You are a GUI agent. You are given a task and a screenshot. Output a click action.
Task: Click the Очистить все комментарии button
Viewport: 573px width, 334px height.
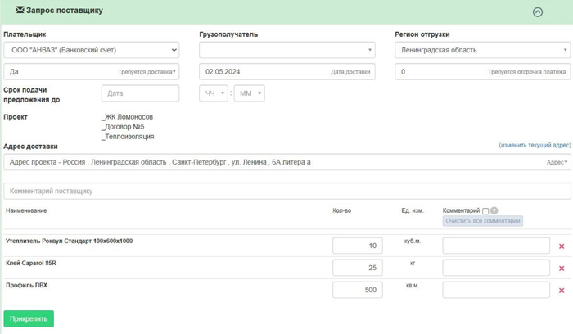(x=482, y=221)
